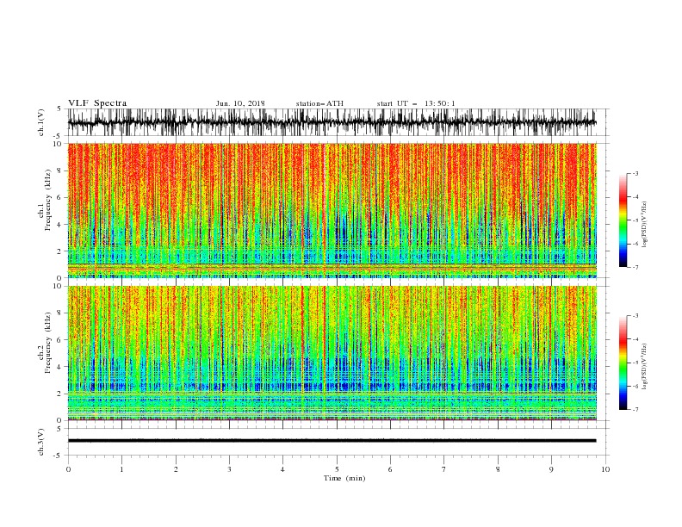Click time axis tick label "7"
Viewport: 682px width, 527px height.
tap(444, 469)
